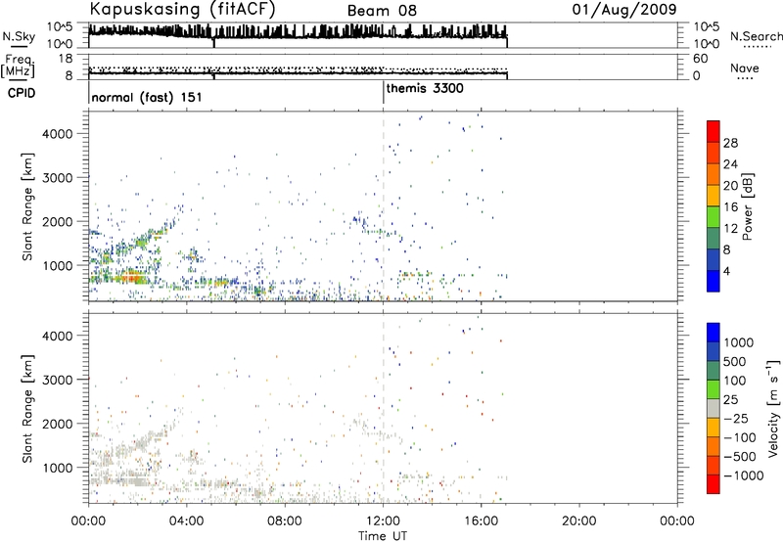783x542 pixels.
Task: Select the 'normal (fast) 151' CPID entry
Action: 147,97
